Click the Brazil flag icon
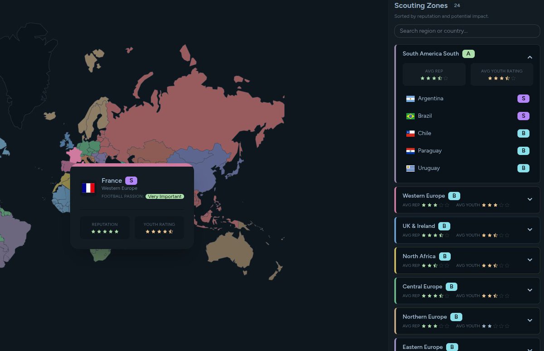The image size is (544, 351). (x=410, y=116)
